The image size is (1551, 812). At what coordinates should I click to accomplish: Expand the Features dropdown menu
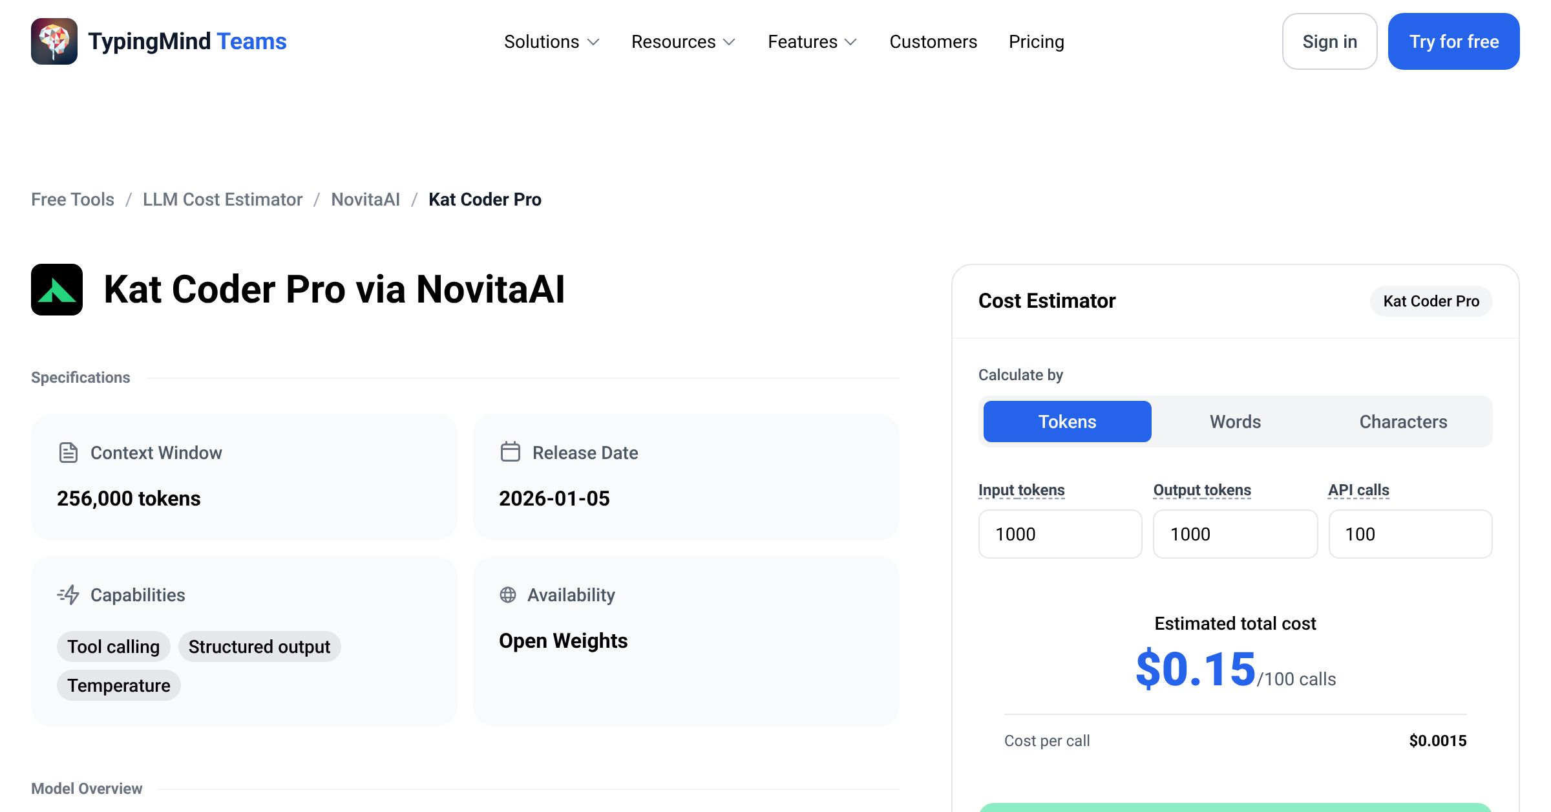812,41
